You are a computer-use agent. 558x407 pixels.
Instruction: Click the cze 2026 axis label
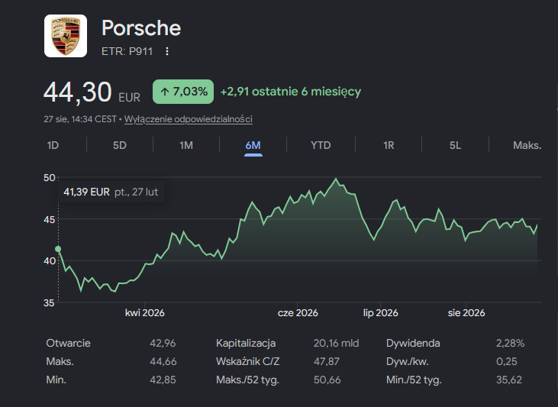pyautogui.click(x=298, y=313)
